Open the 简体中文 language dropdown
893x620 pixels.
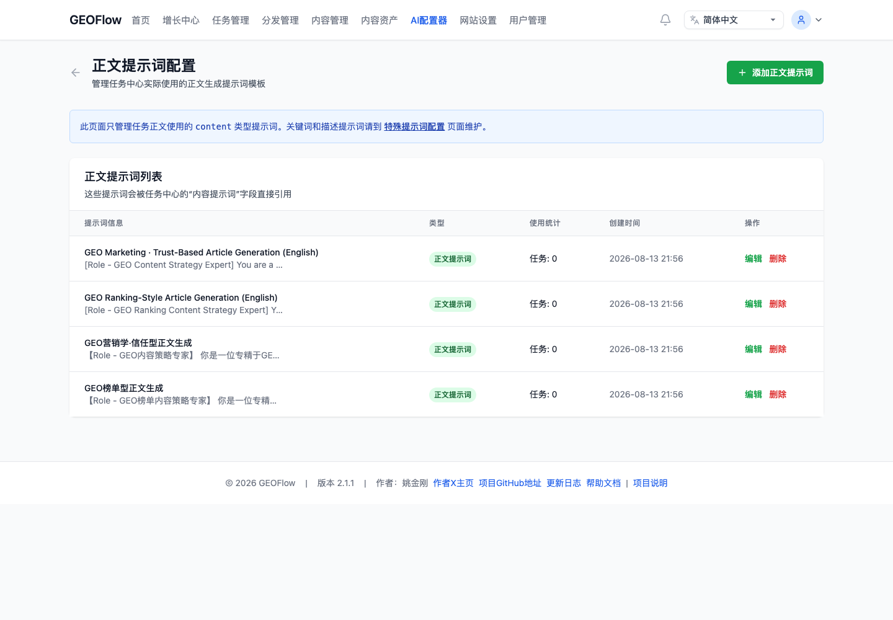734,20
